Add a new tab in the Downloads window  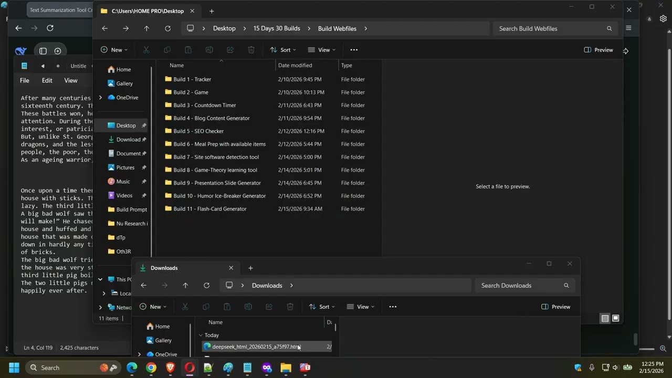point(250,268)
